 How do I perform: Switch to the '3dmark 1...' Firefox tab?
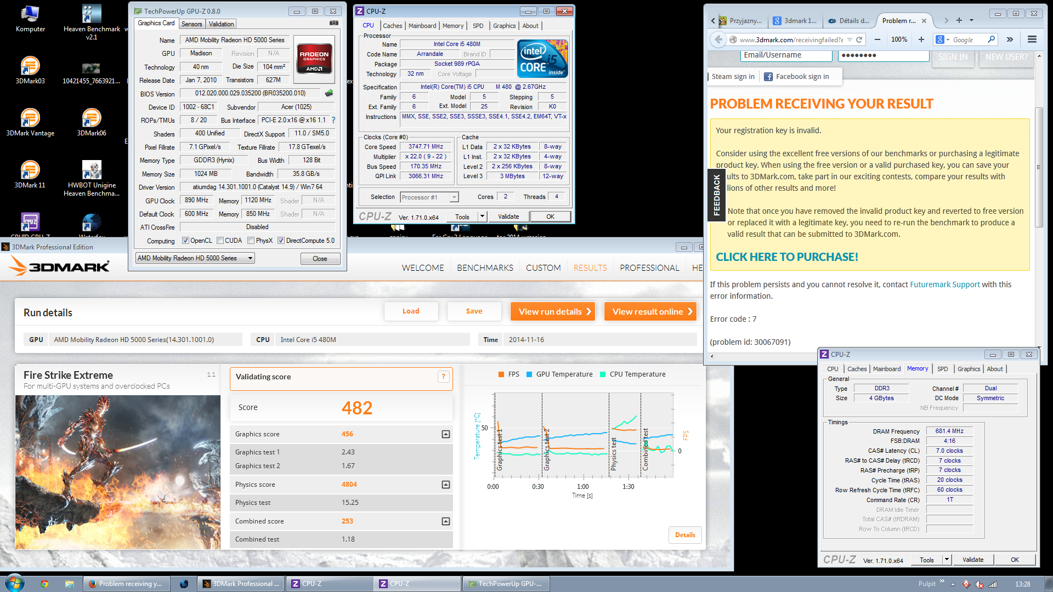[x=794, y=21]
